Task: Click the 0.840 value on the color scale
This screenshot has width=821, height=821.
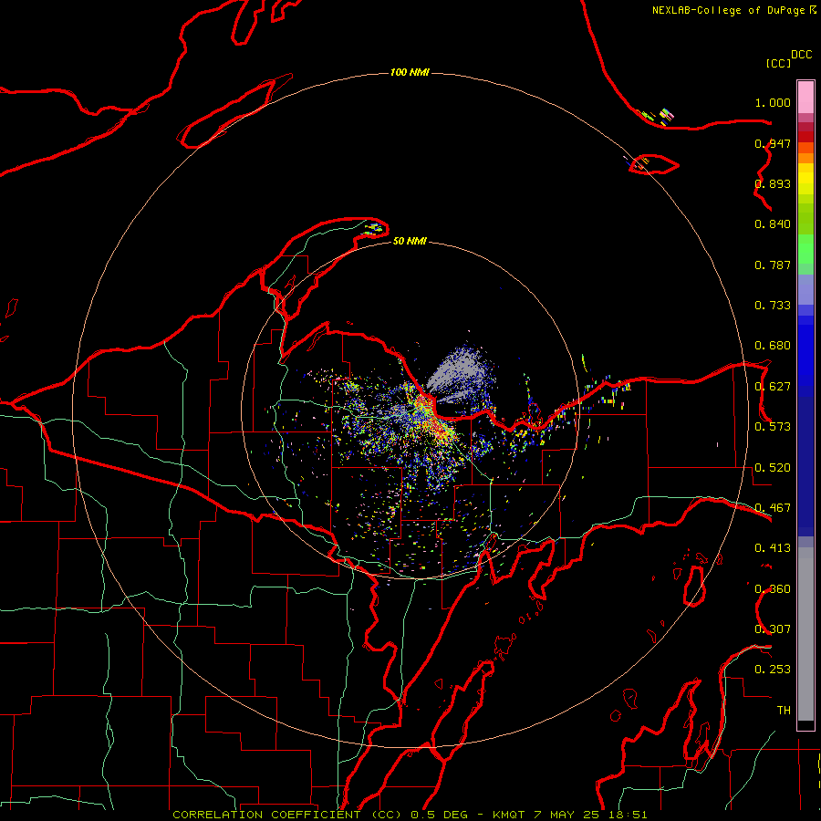Action: pyautogui.click(x=773, y=224)
